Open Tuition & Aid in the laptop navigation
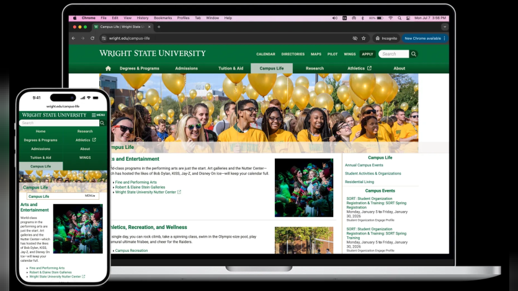 coord(231,68)
